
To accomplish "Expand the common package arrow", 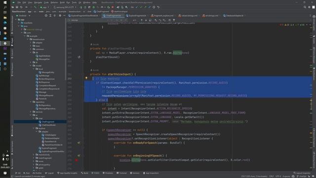I will [x=31, y=49].
